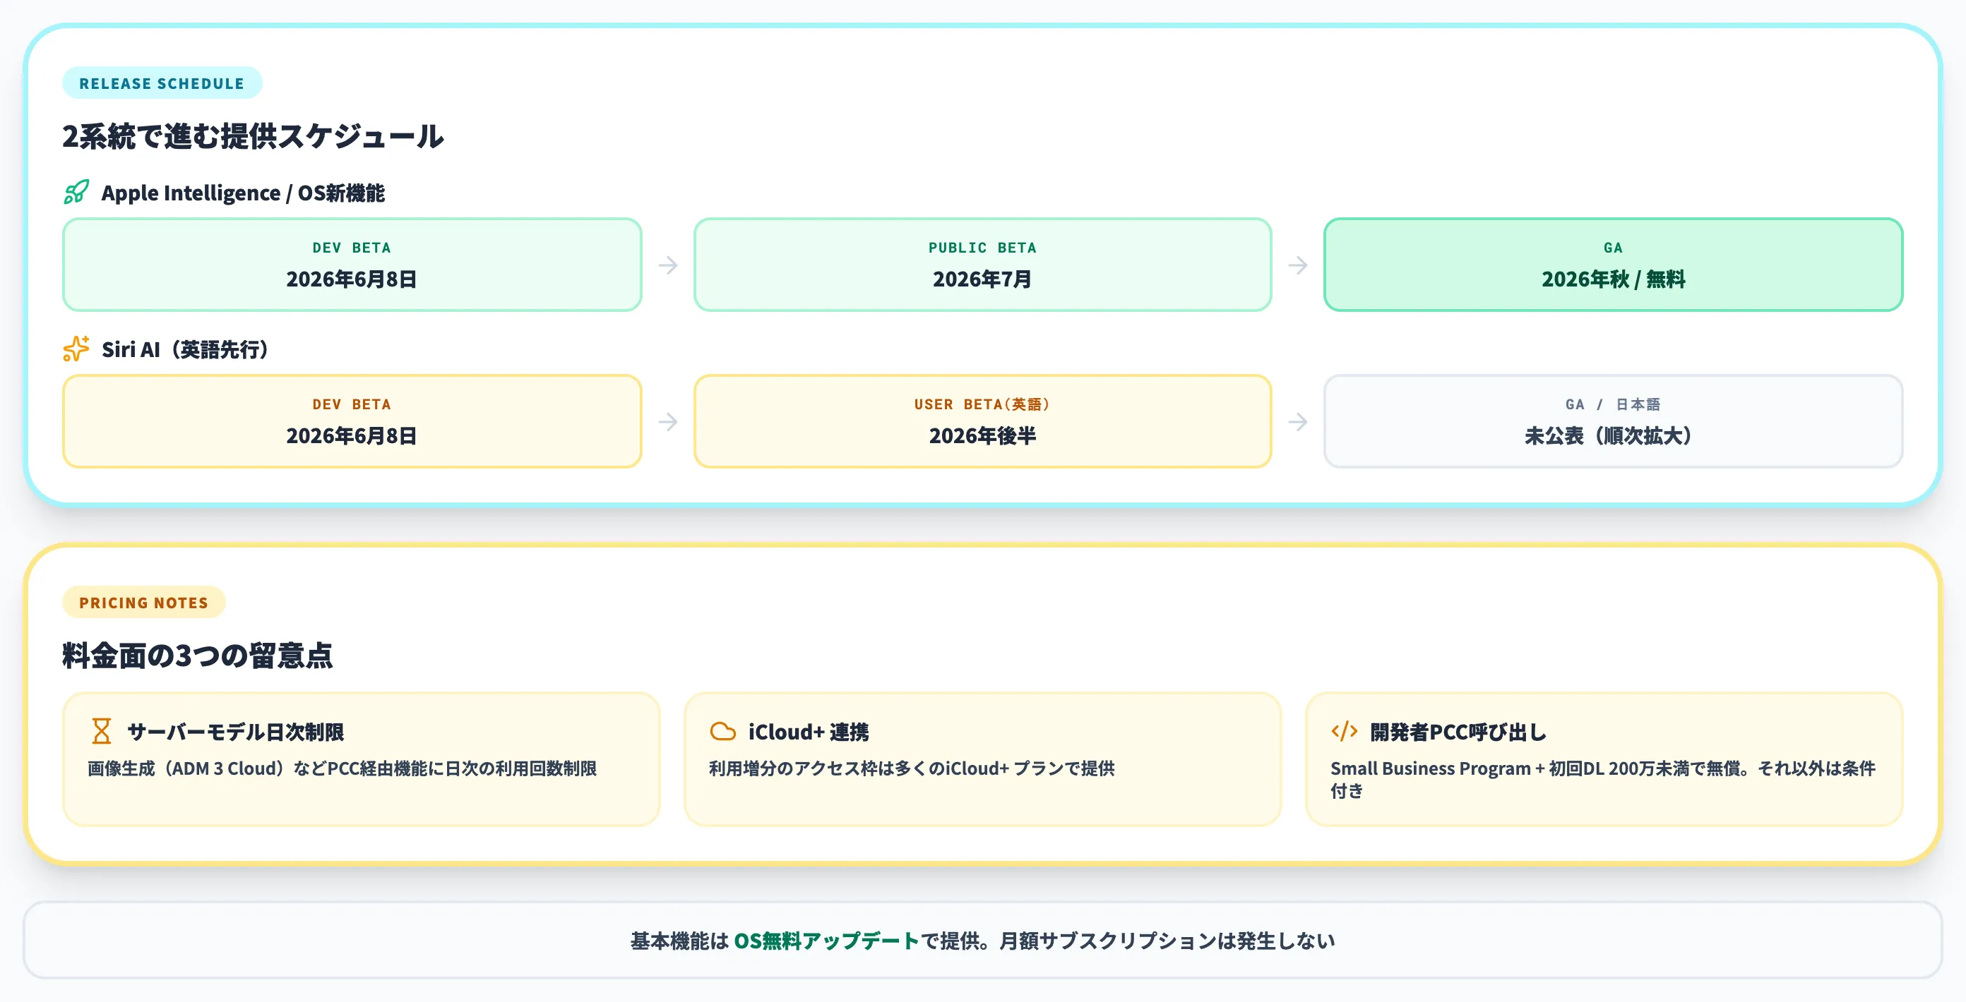Click the cloud icon for iCloud+ 連携
The height and width of the screenshot is (1002, 1966).
[x=722, y=731]
